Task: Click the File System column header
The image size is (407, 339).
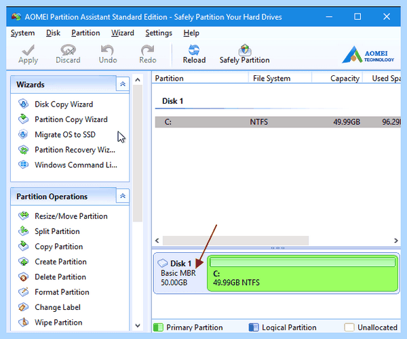Action: [280, 78]
